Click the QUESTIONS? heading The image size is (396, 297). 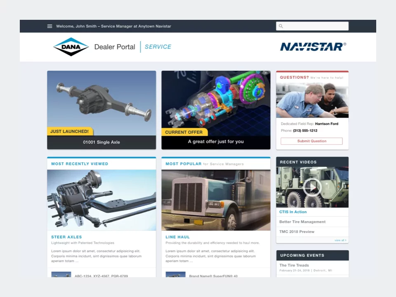[x=294, y=78]
